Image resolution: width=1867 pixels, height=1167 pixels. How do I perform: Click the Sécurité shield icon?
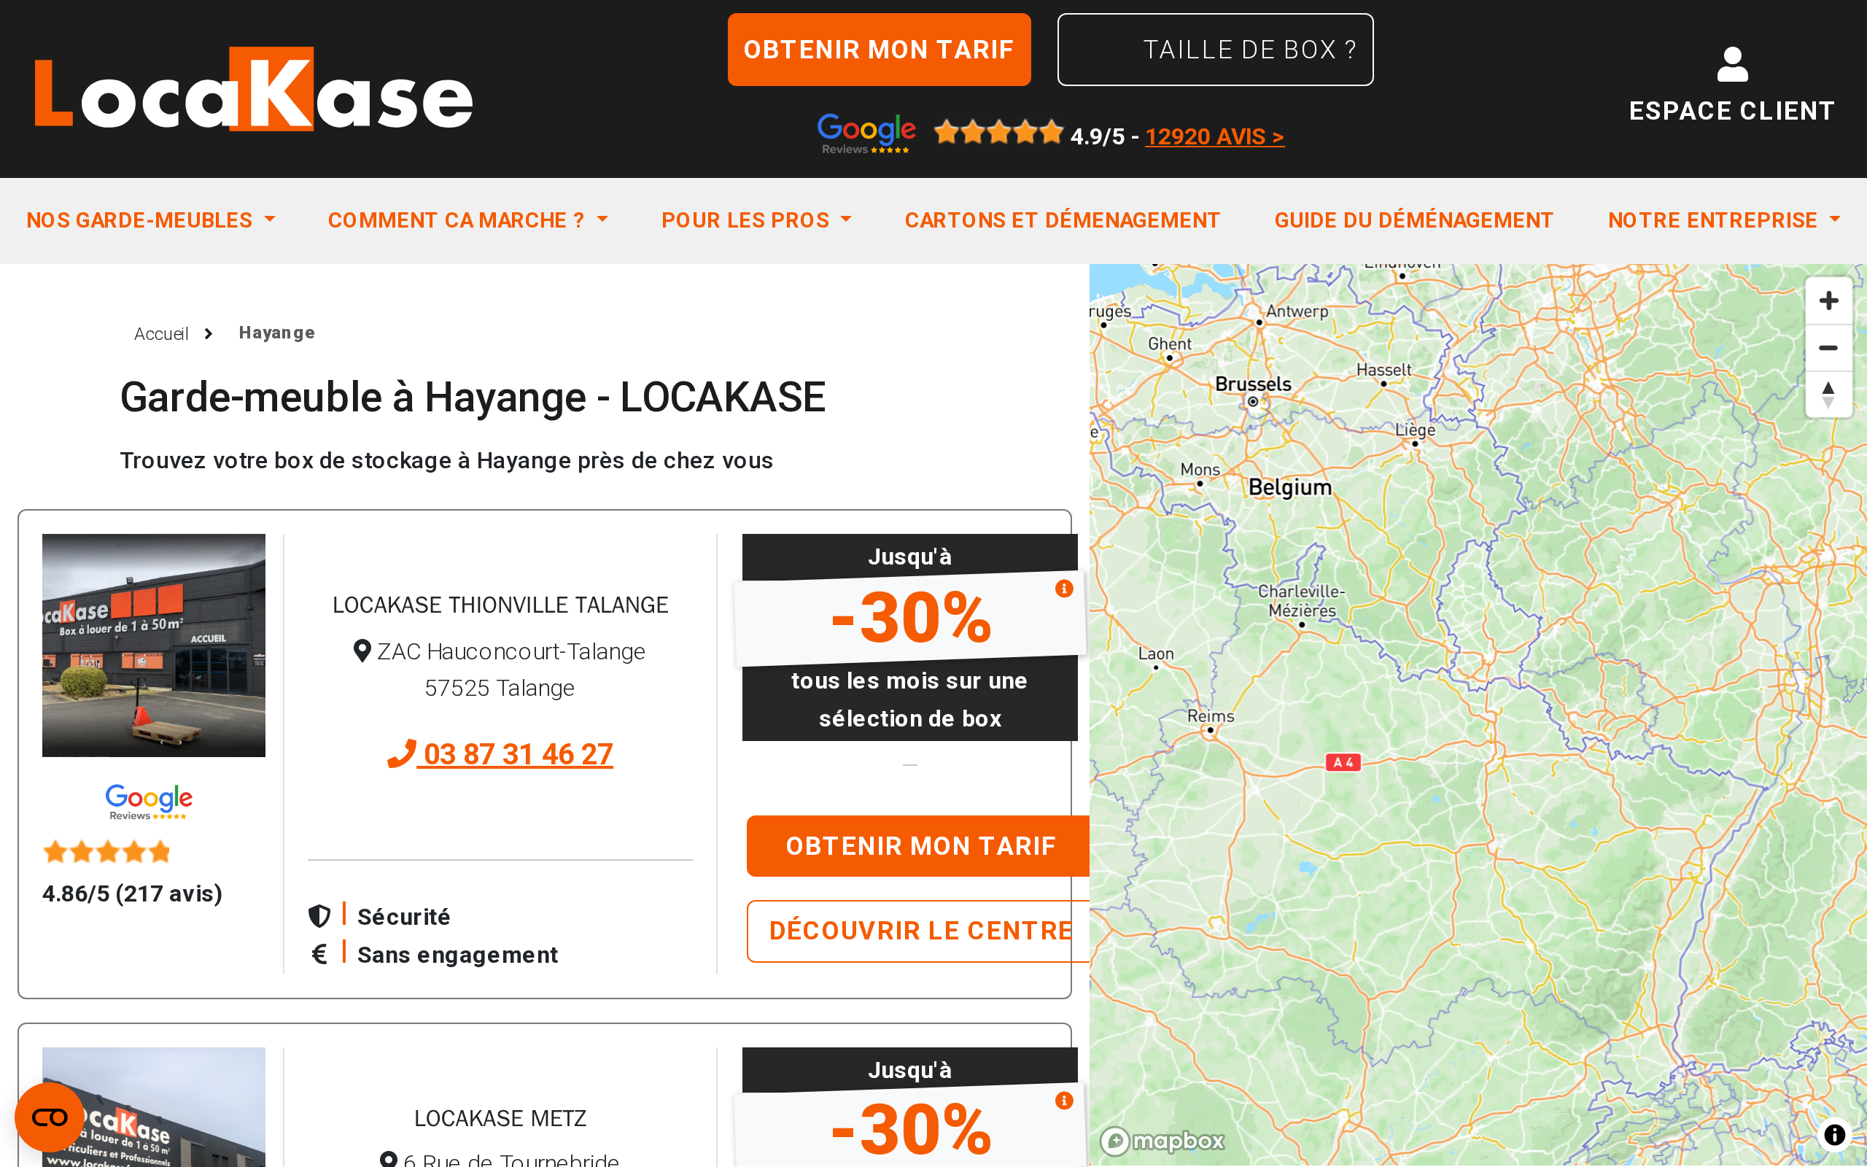(319, 916)
